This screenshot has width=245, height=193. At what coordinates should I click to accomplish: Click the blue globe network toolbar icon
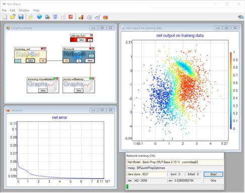(39, 17)
